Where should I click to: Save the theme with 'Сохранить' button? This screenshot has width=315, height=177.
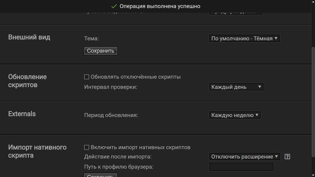click(x=101, y=51)
